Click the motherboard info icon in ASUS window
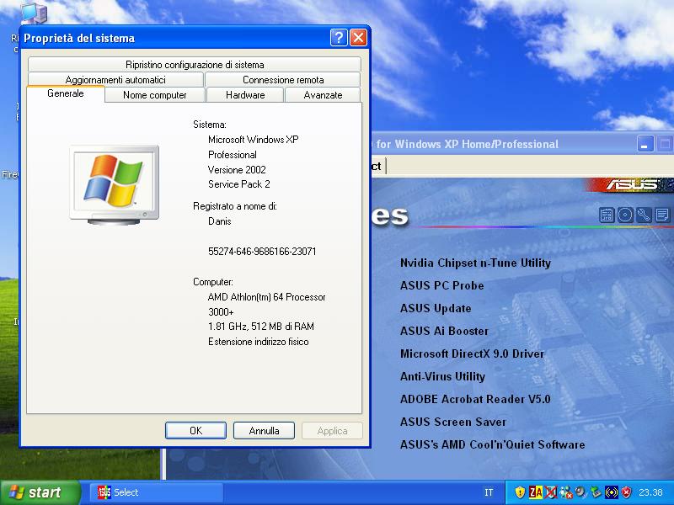The height and width of the screenshot is (505, 674). click(x=607, y=215)
